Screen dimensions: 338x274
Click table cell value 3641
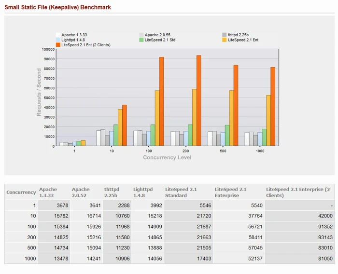(x=95, y=205)
